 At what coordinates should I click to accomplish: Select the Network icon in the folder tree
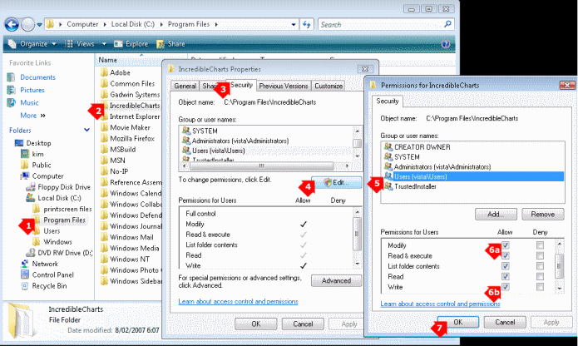(25, 264)
